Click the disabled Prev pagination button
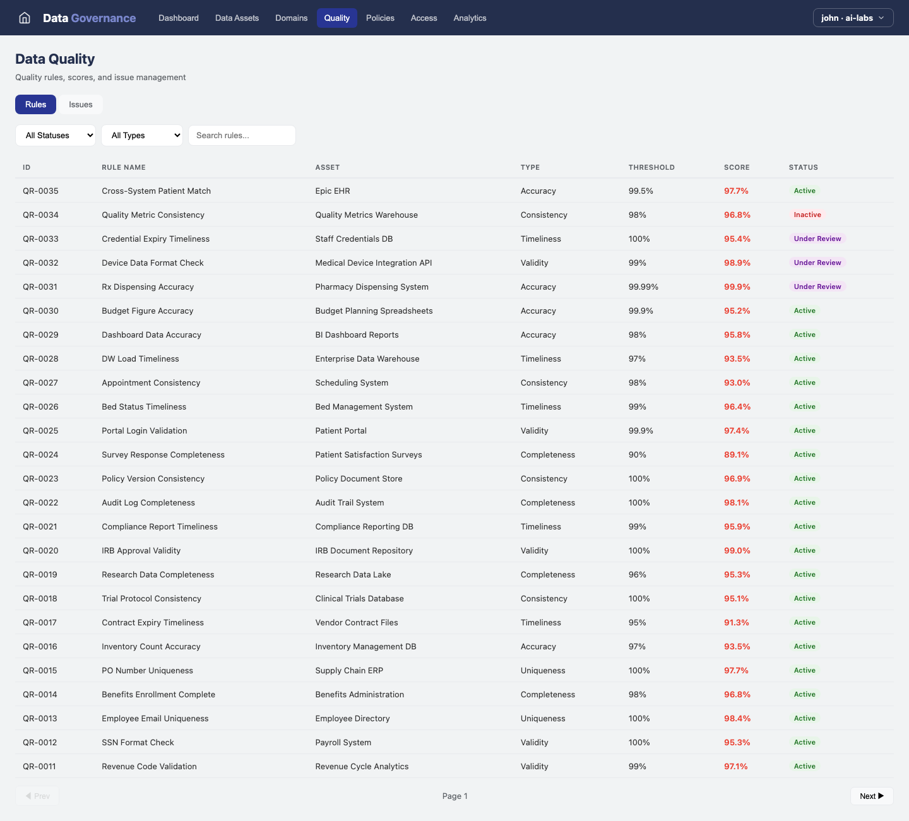The width and height of the screenshot is (909, 821). (37, 796)
